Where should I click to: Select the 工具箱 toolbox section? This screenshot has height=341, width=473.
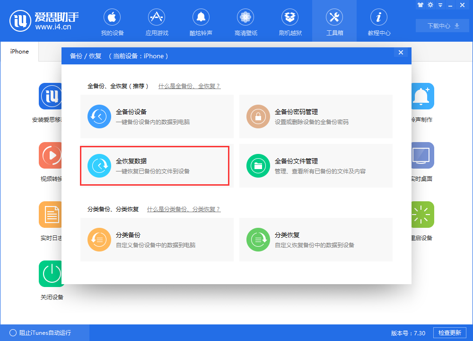[334, 21]
